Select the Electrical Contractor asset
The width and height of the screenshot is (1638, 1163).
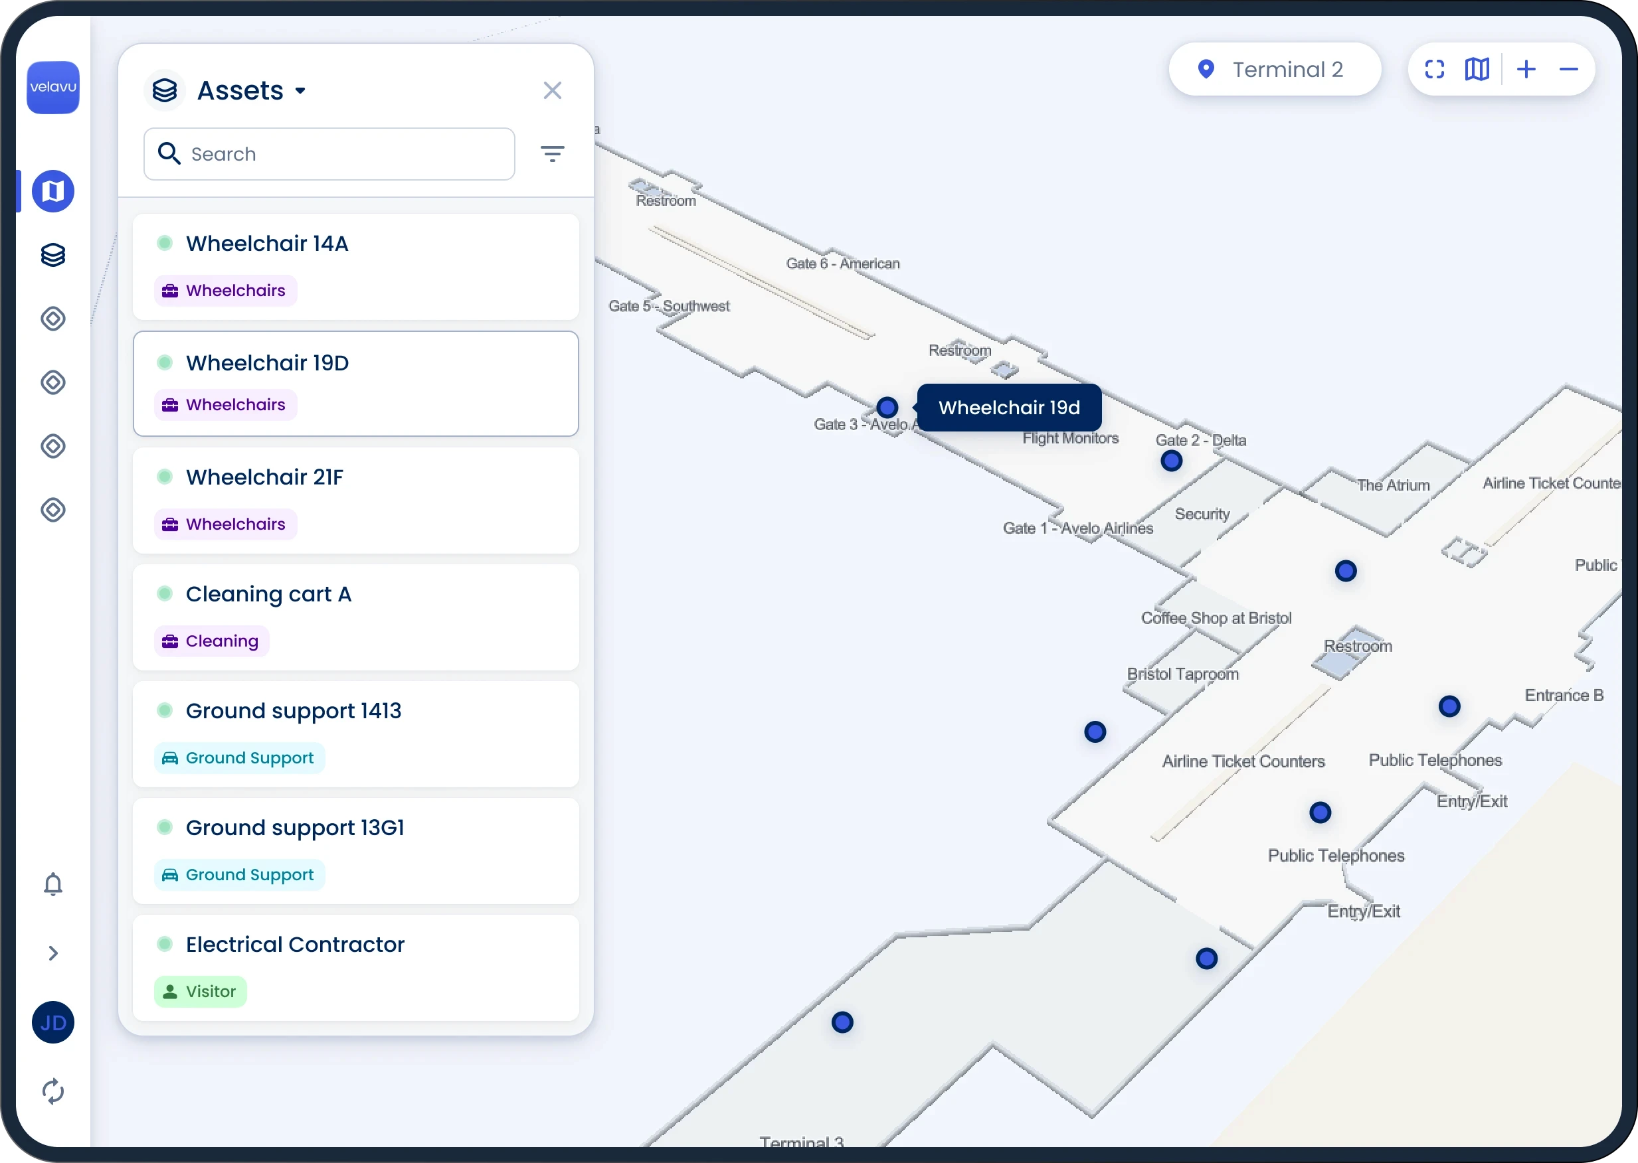pos(356,967)
